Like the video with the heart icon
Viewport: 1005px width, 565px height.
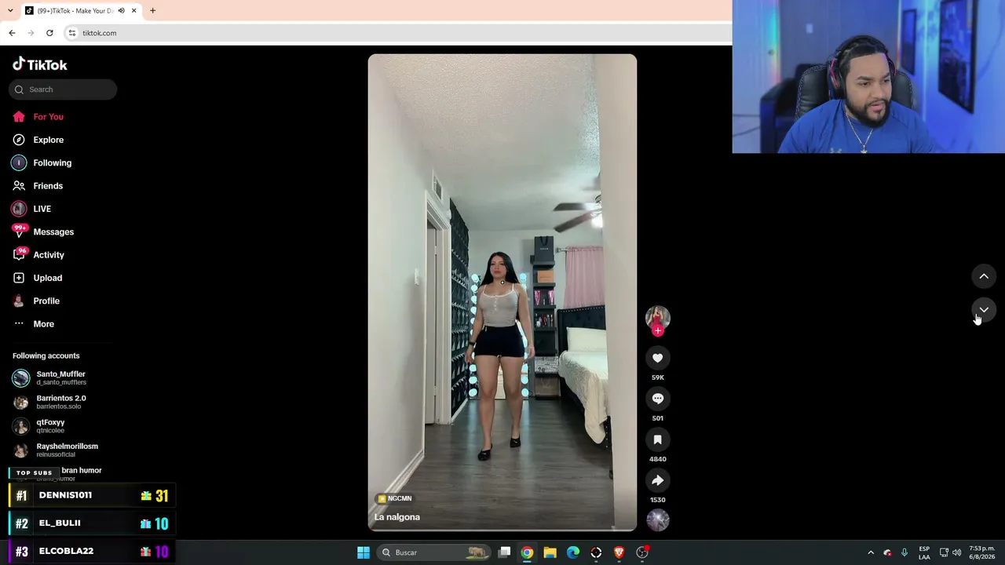tap(658, 358)
